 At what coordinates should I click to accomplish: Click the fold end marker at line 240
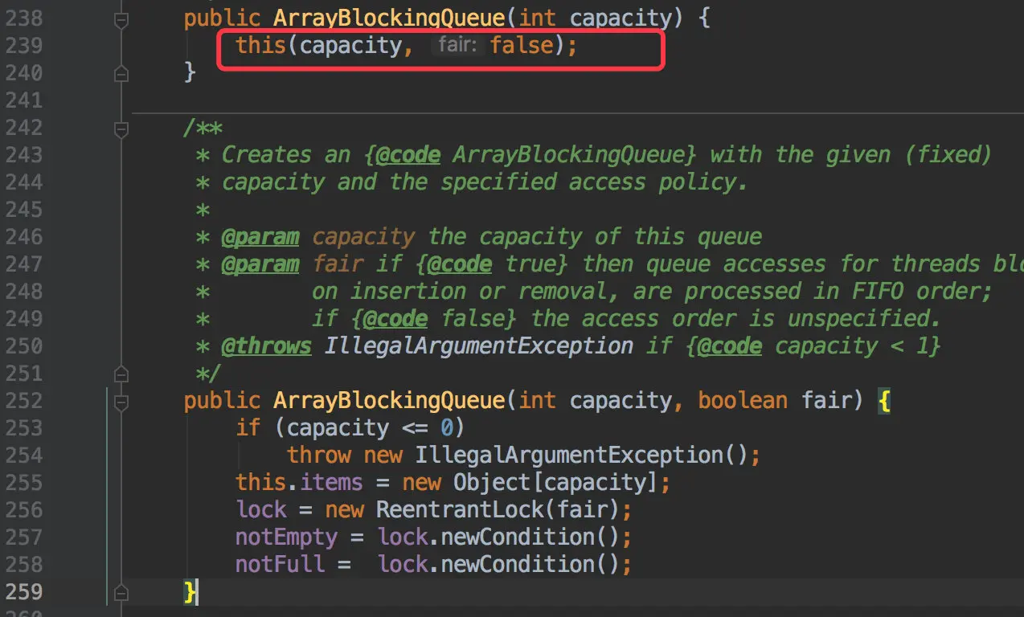coord(121,73)
